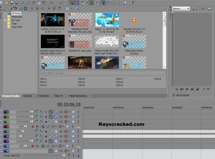215x159 pixels.
Task: Open external monitor icon in Trimmer
Action: [209, 9]
